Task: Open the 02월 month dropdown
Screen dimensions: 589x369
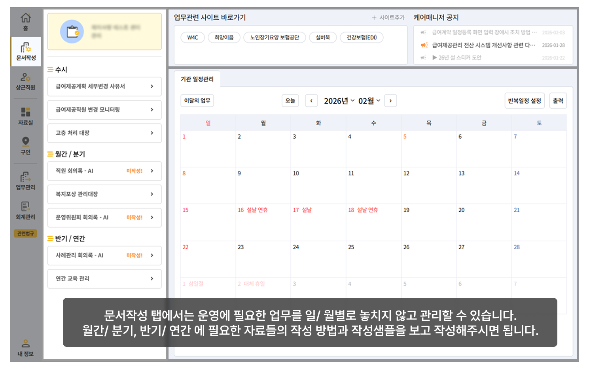Action: (369, 101)
